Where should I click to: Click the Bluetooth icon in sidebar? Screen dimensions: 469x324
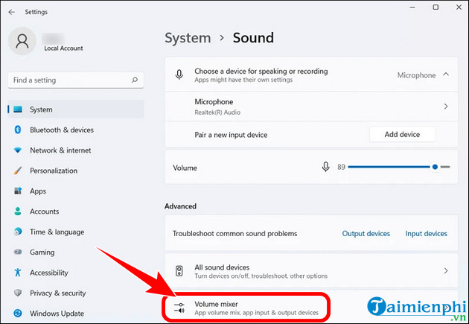pyautogui.click(x=18, y=130)
